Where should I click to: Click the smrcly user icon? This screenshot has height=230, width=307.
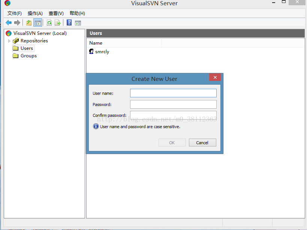(x=91, y=51)
